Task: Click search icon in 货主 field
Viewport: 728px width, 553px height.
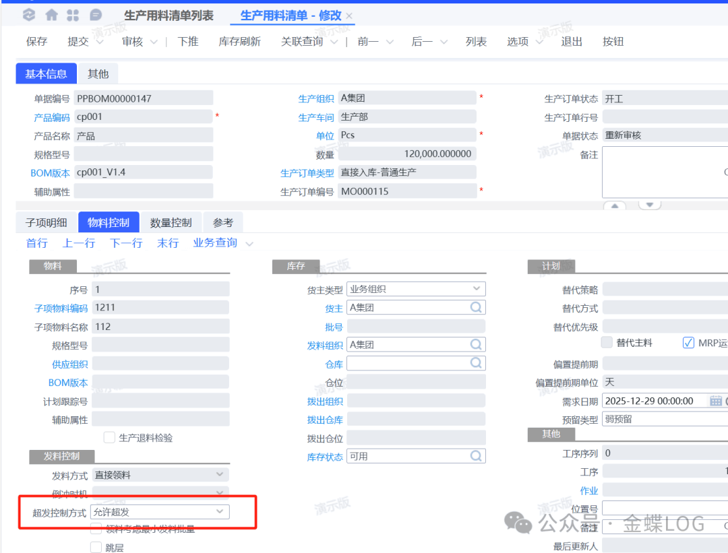Action: click(477, 308)
